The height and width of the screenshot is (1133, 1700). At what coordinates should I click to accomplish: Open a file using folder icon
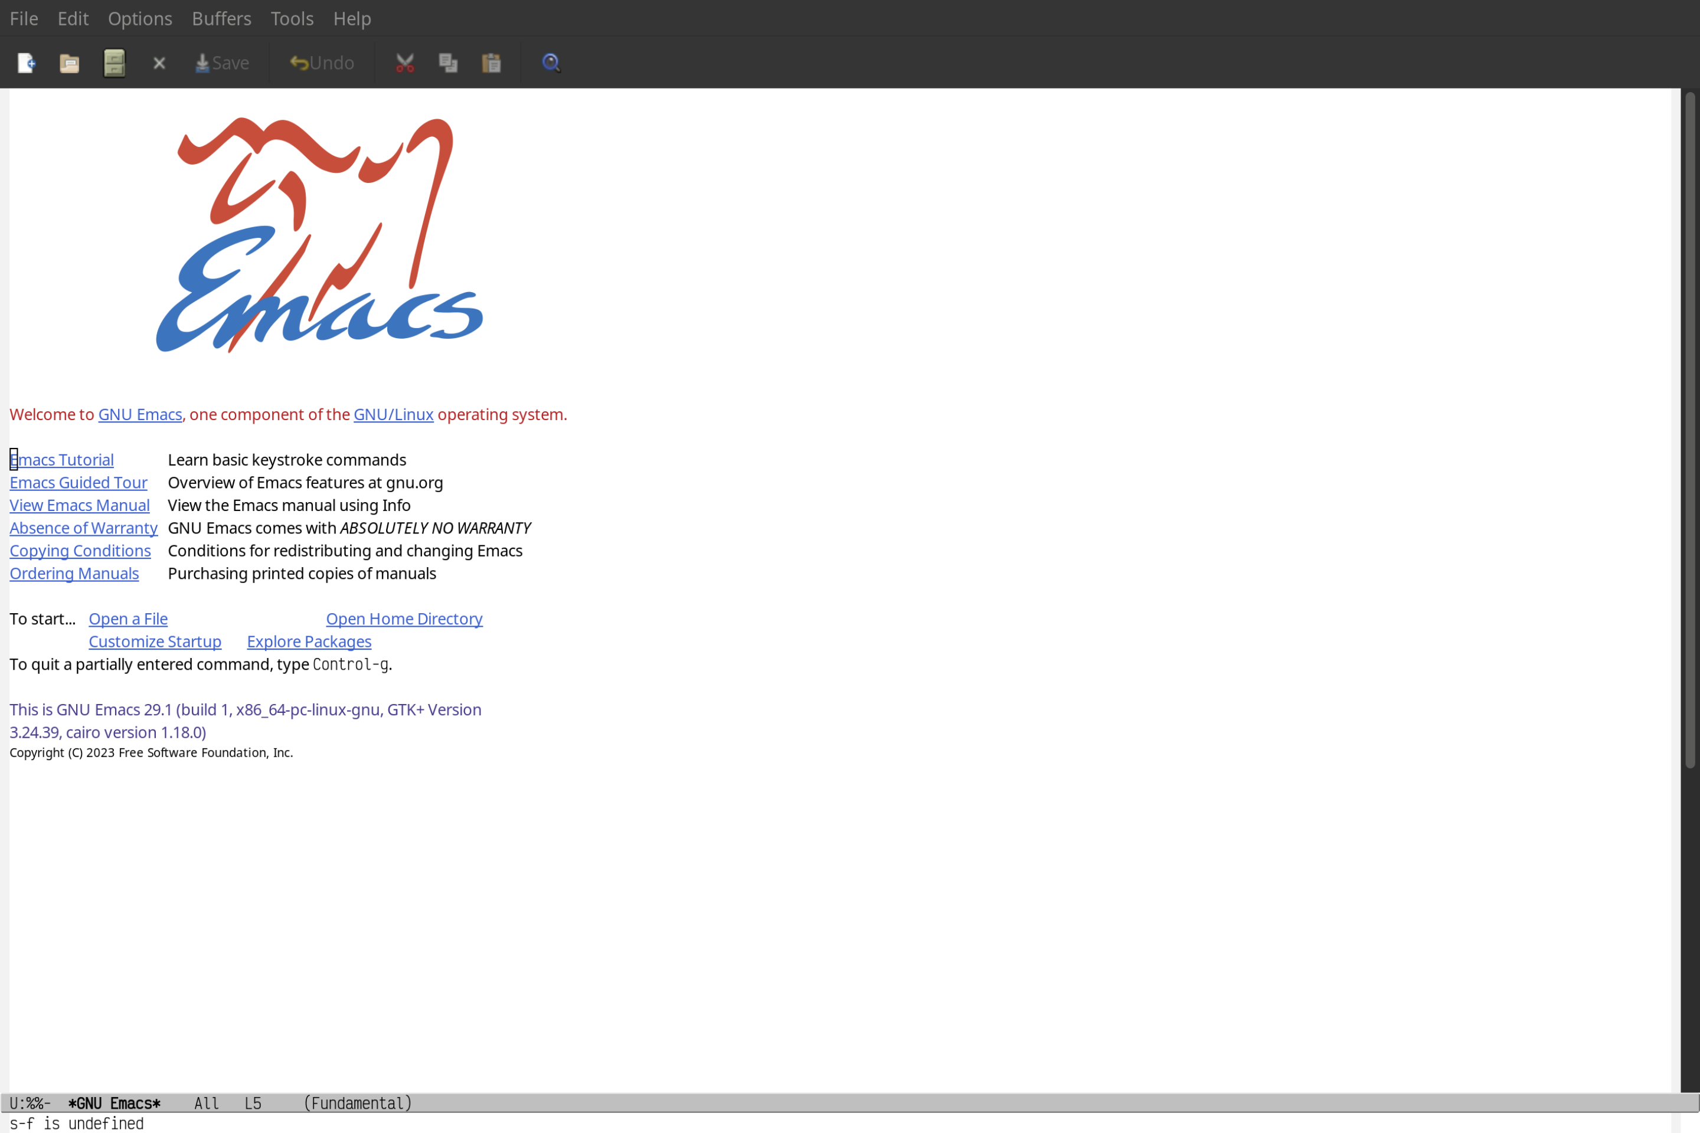point(70,62)
